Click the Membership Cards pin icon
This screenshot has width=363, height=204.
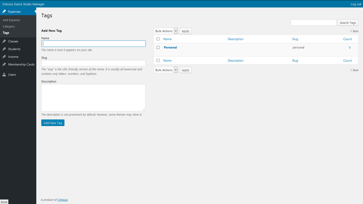(4, 64)
